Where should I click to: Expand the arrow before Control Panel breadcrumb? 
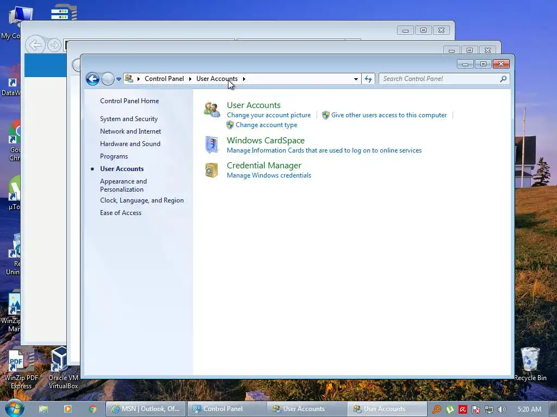[x=139, y=79]
